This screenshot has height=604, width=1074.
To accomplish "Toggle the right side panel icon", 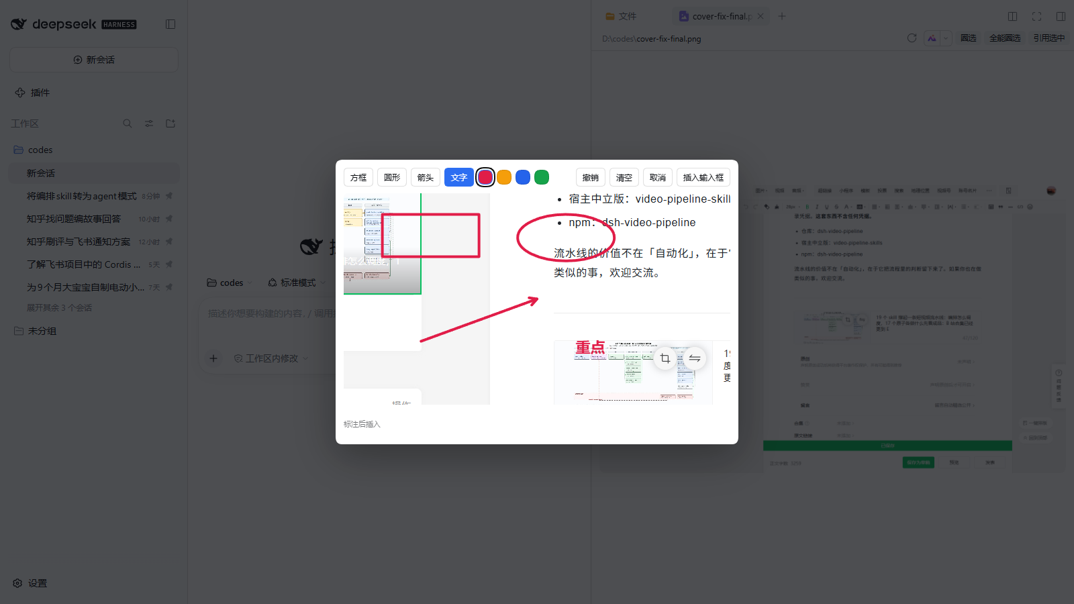I will (1061, 16).
